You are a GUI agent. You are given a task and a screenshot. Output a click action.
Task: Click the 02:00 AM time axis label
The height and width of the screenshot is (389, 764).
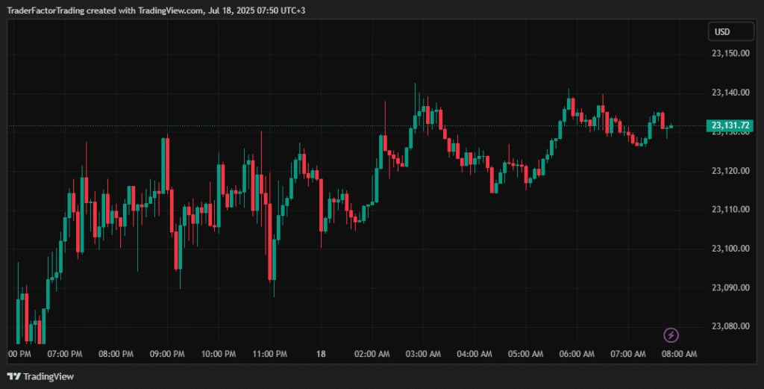[x=372, y=354]
